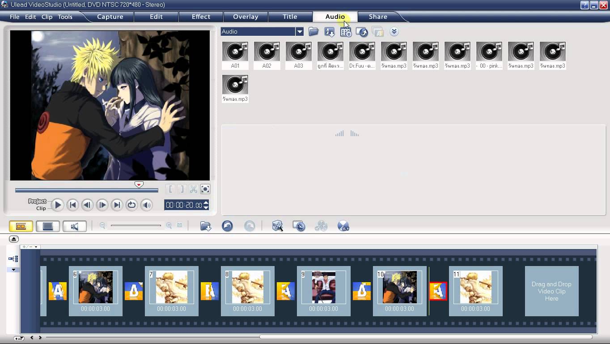Play the preview
This screenshot has width=610, height=344.
[x=57, y=205]
